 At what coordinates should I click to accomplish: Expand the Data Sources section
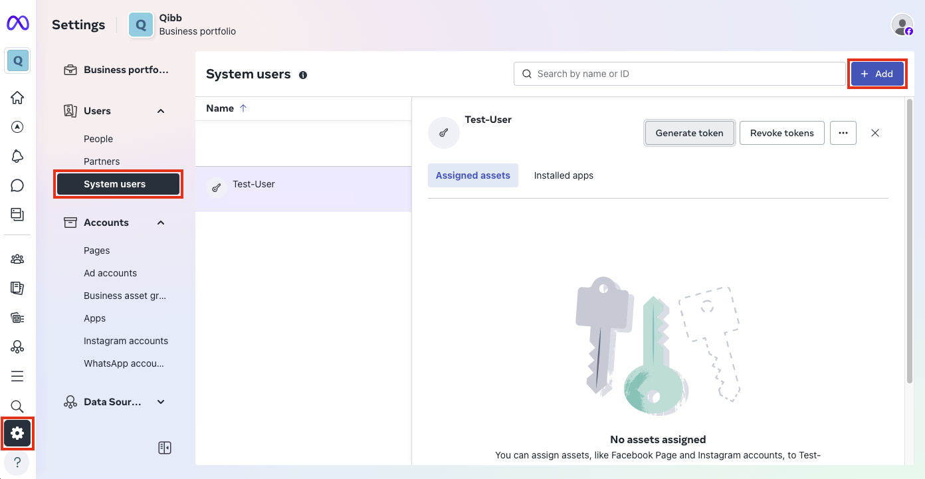pos(161,402)
